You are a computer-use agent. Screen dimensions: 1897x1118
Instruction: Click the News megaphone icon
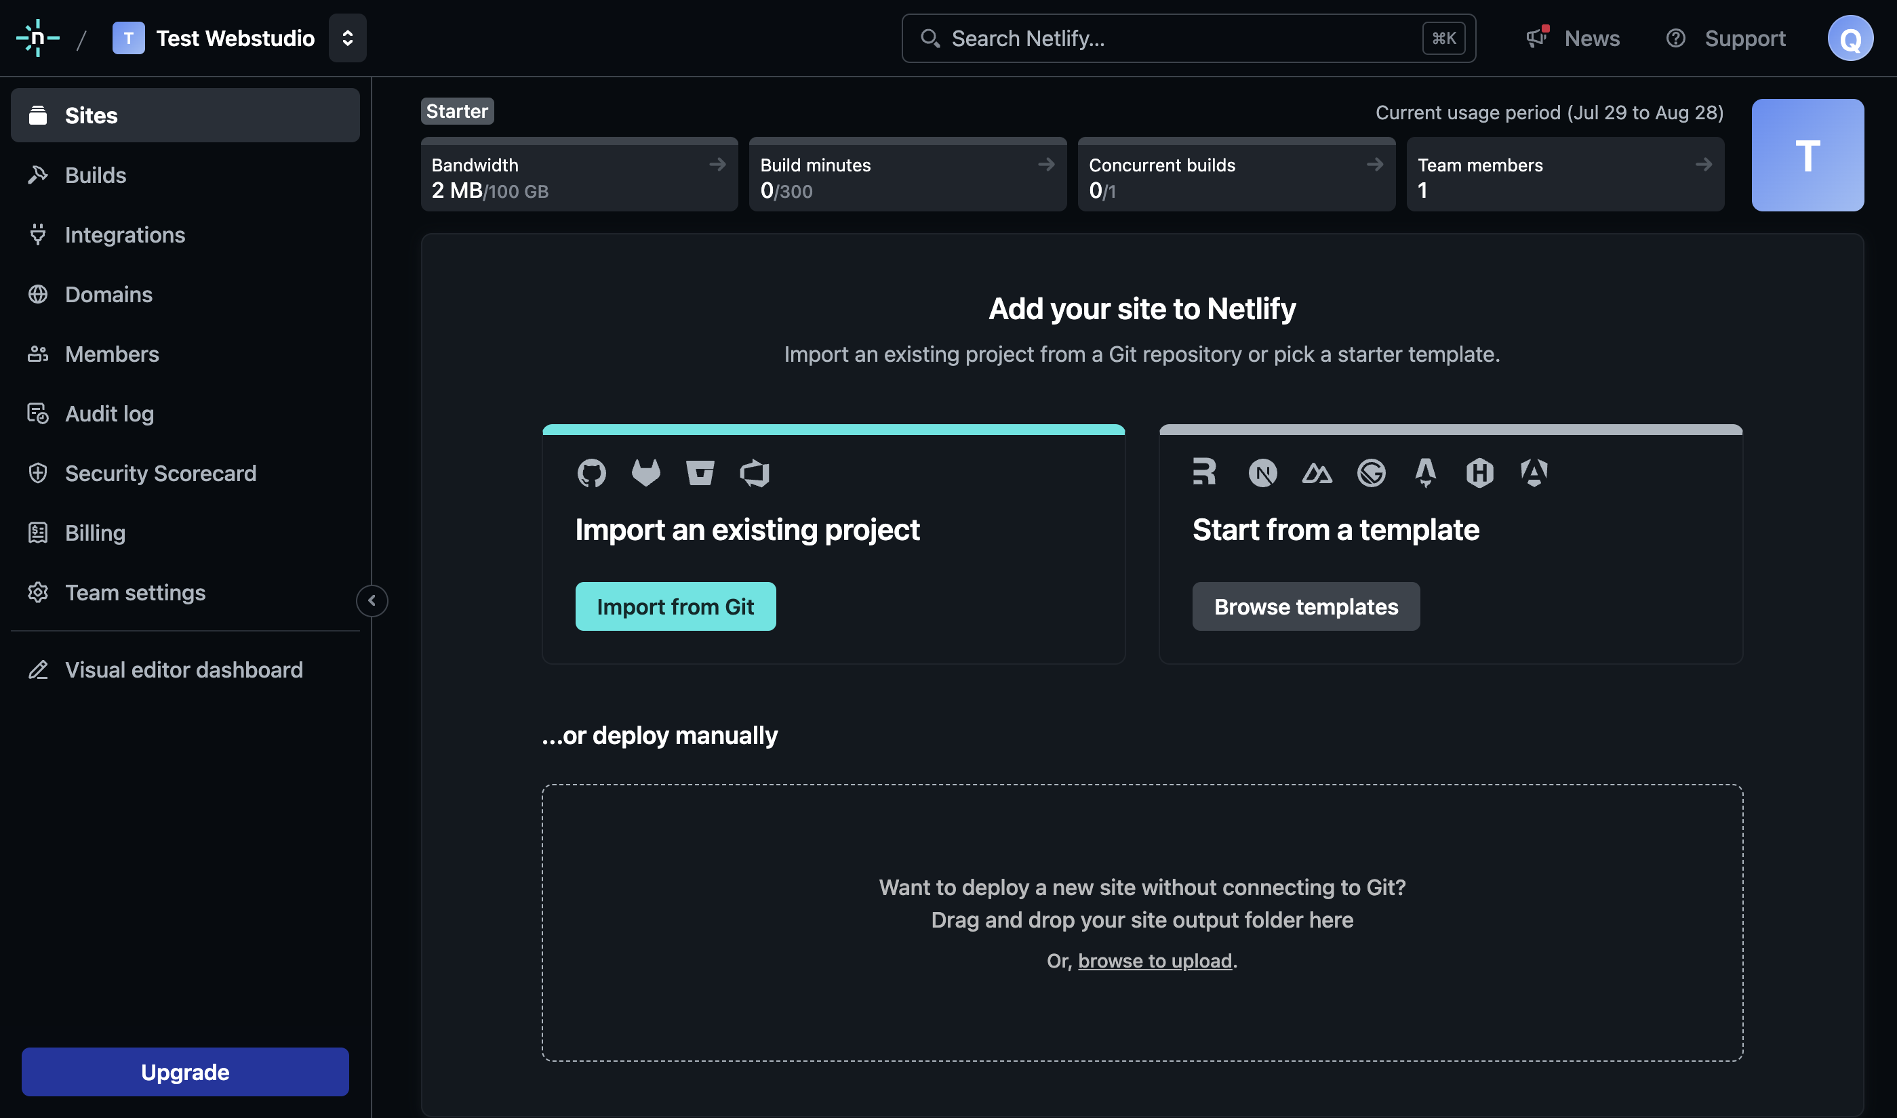click(1537, 37)
